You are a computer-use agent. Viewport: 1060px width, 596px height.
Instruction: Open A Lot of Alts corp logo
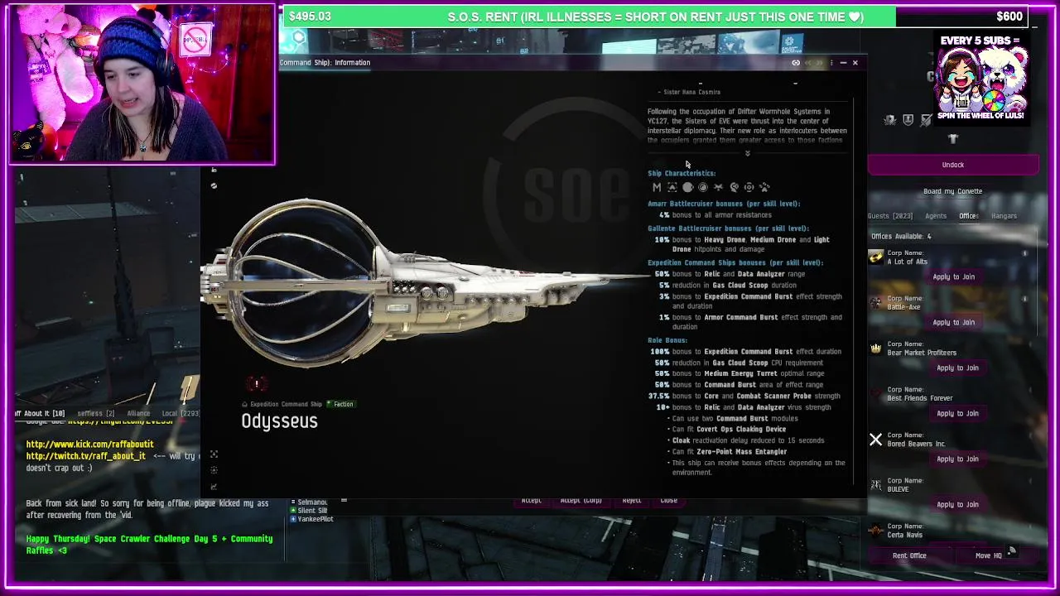[875, 257]
